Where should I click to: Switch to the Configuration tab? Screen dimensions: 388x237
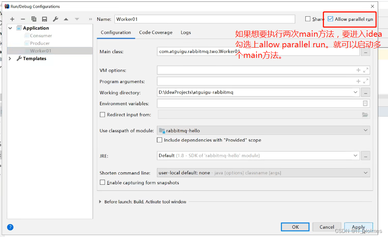coord(116,33)
